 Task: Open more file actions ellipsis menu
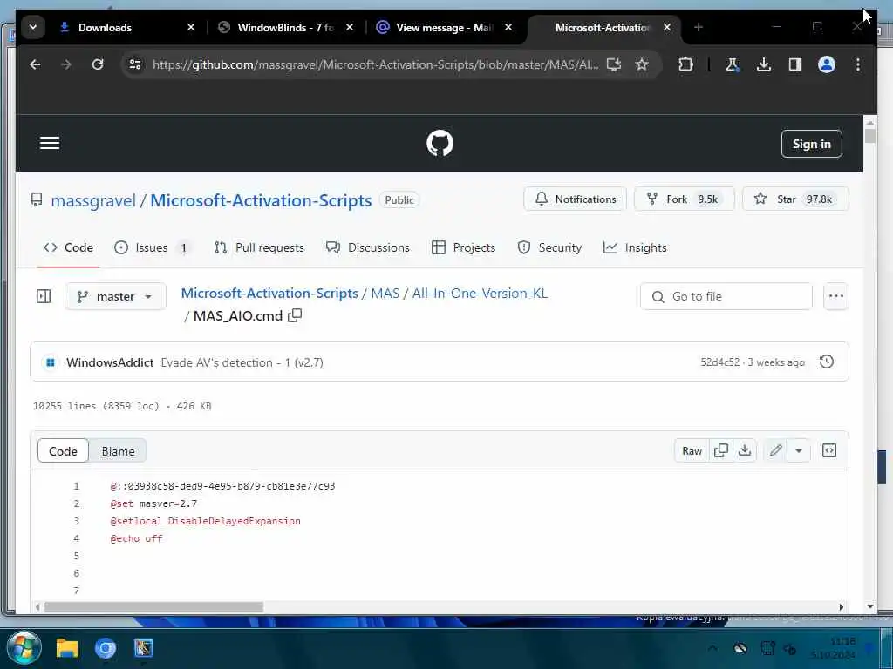836,296
